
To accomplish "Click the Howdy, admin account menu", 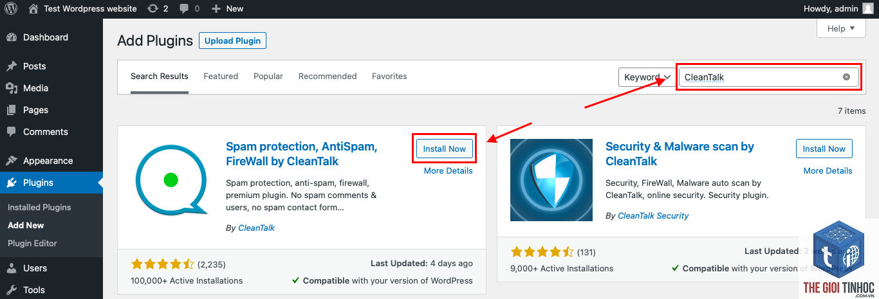I will point(838,8).
